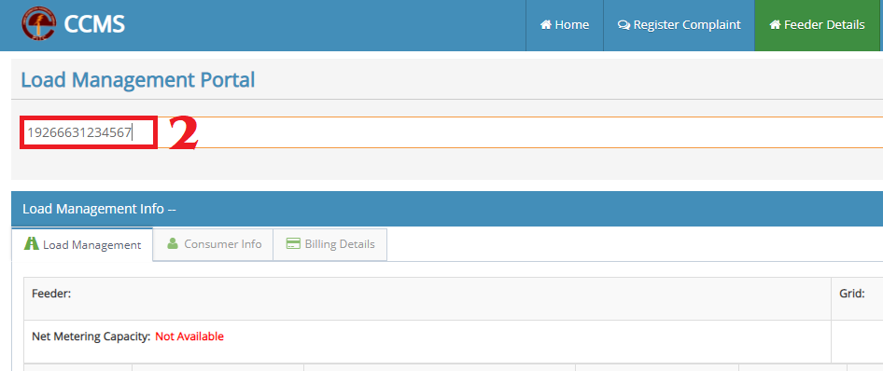Click the house icon in Feeder Details
Viewport: 883px width, 371px height.
pos(775,25)
